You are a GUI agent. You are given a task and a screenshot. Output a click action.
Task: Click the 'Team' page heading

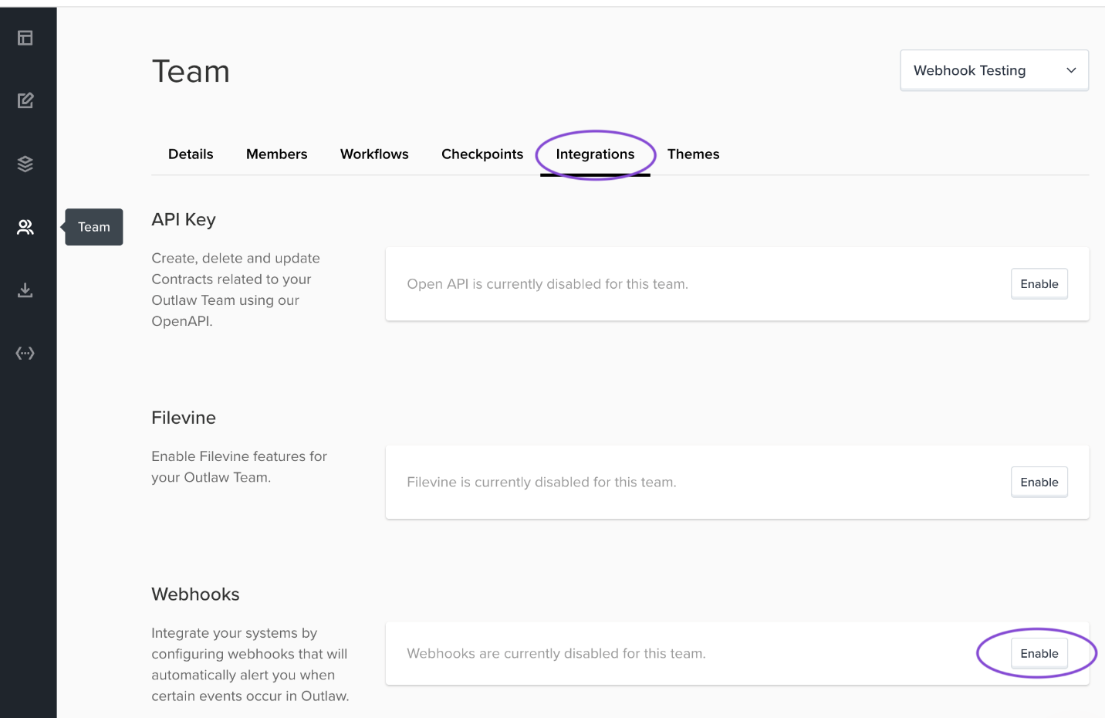191,72
